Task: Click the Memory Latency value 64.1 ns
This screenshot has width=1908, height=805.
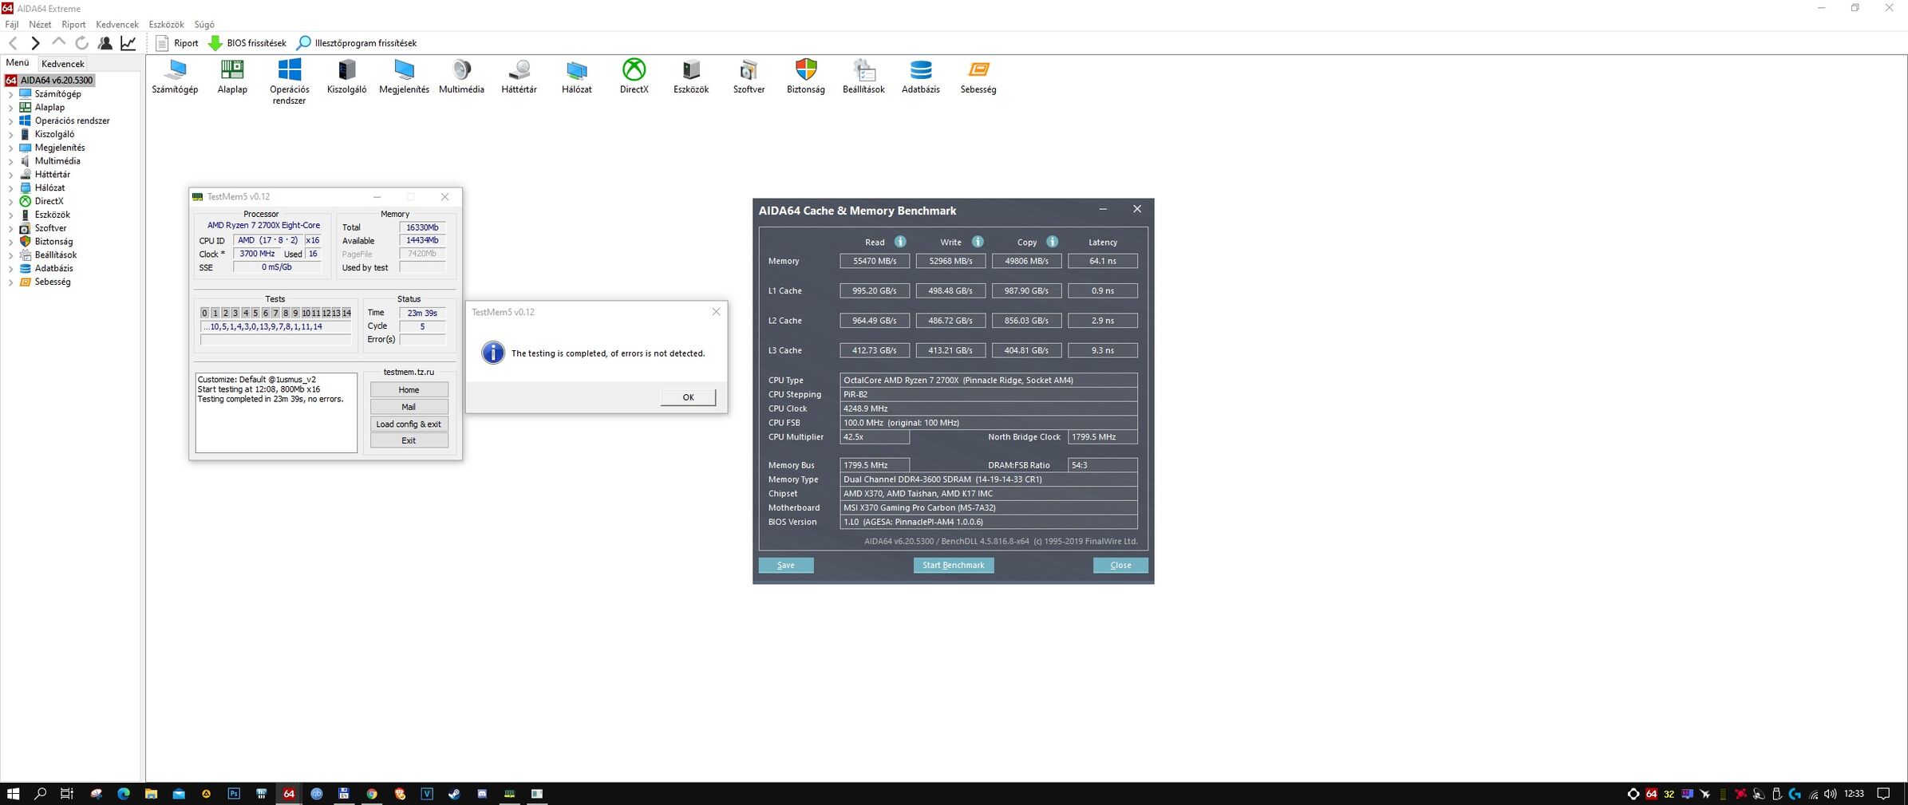Action: click(1103, 261)
